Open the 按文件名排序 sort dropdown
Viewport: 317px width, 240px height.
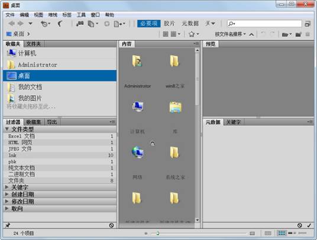230,34
